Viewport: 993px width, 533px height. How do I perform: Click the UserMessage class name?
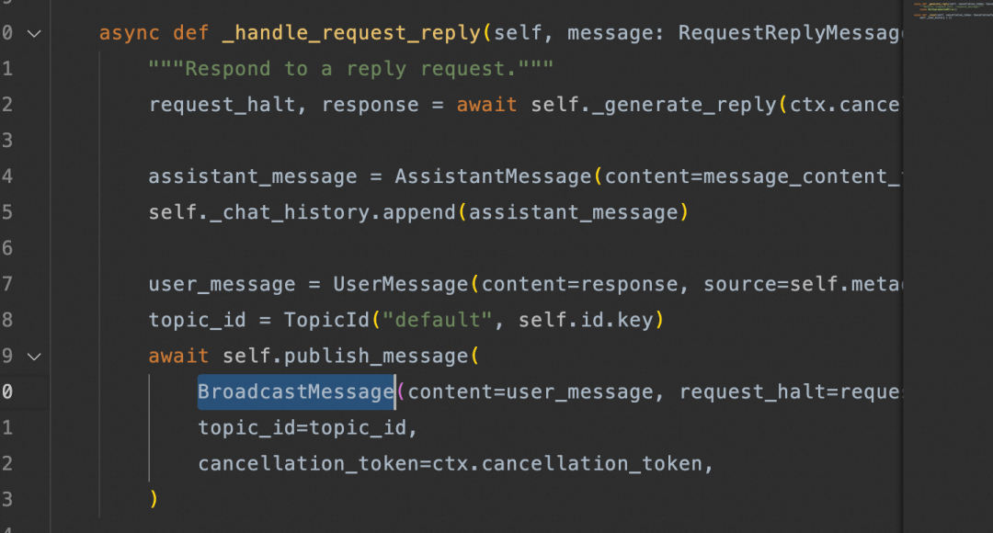pyautogui.click(x=401, y=284)
